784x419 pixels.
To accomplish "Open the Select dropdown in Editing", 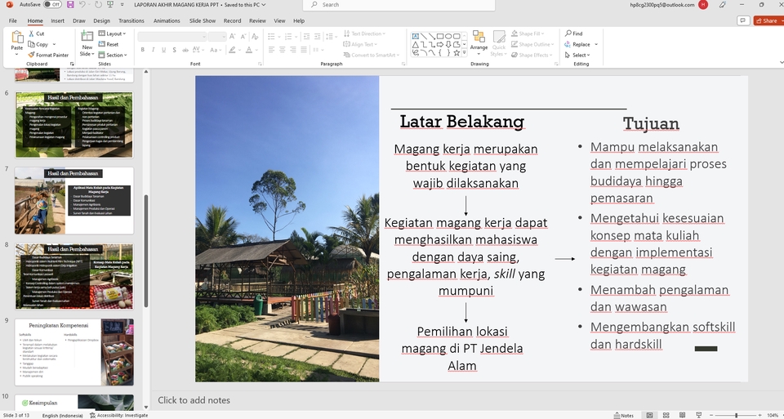I will point(577,55).
